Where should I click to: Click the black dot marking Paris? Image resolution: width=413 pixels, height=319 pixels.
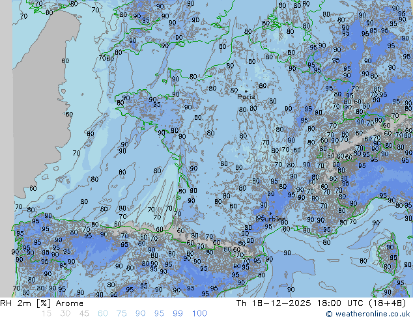pos(246,91)
